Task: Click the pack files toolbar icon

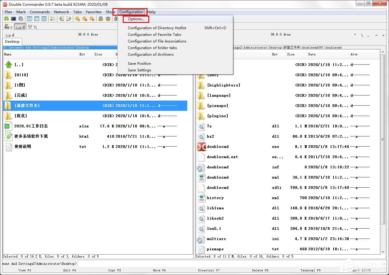Action: tap(101, 19)
